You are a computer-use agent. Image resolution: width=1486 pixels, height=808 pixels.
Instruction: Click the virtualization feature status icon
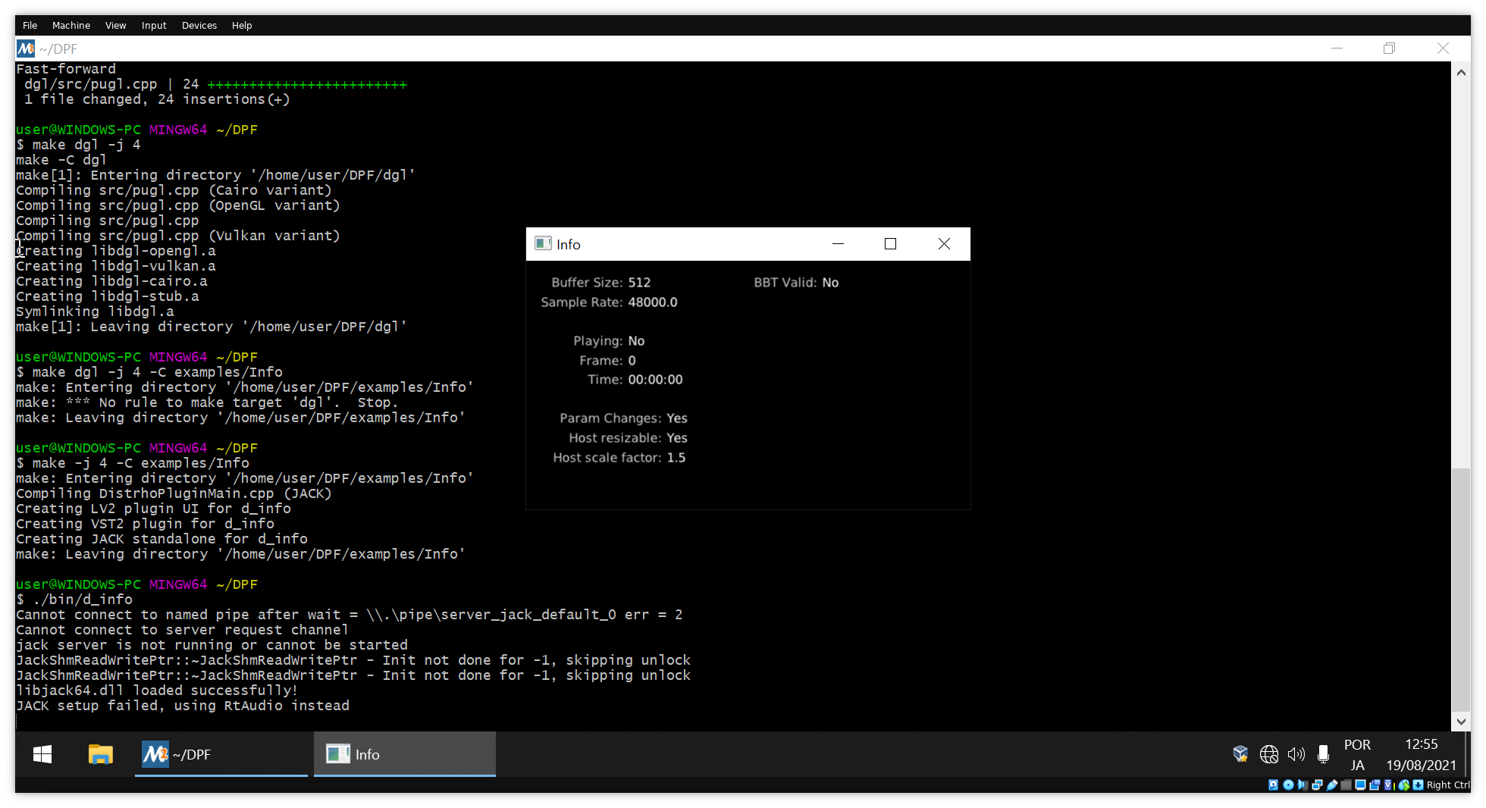(1387, 785)
